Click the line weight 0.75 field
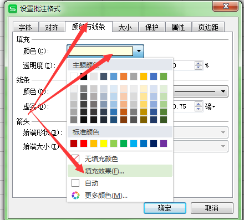This screenshot has width=244, height=220. tap(184, 106)
